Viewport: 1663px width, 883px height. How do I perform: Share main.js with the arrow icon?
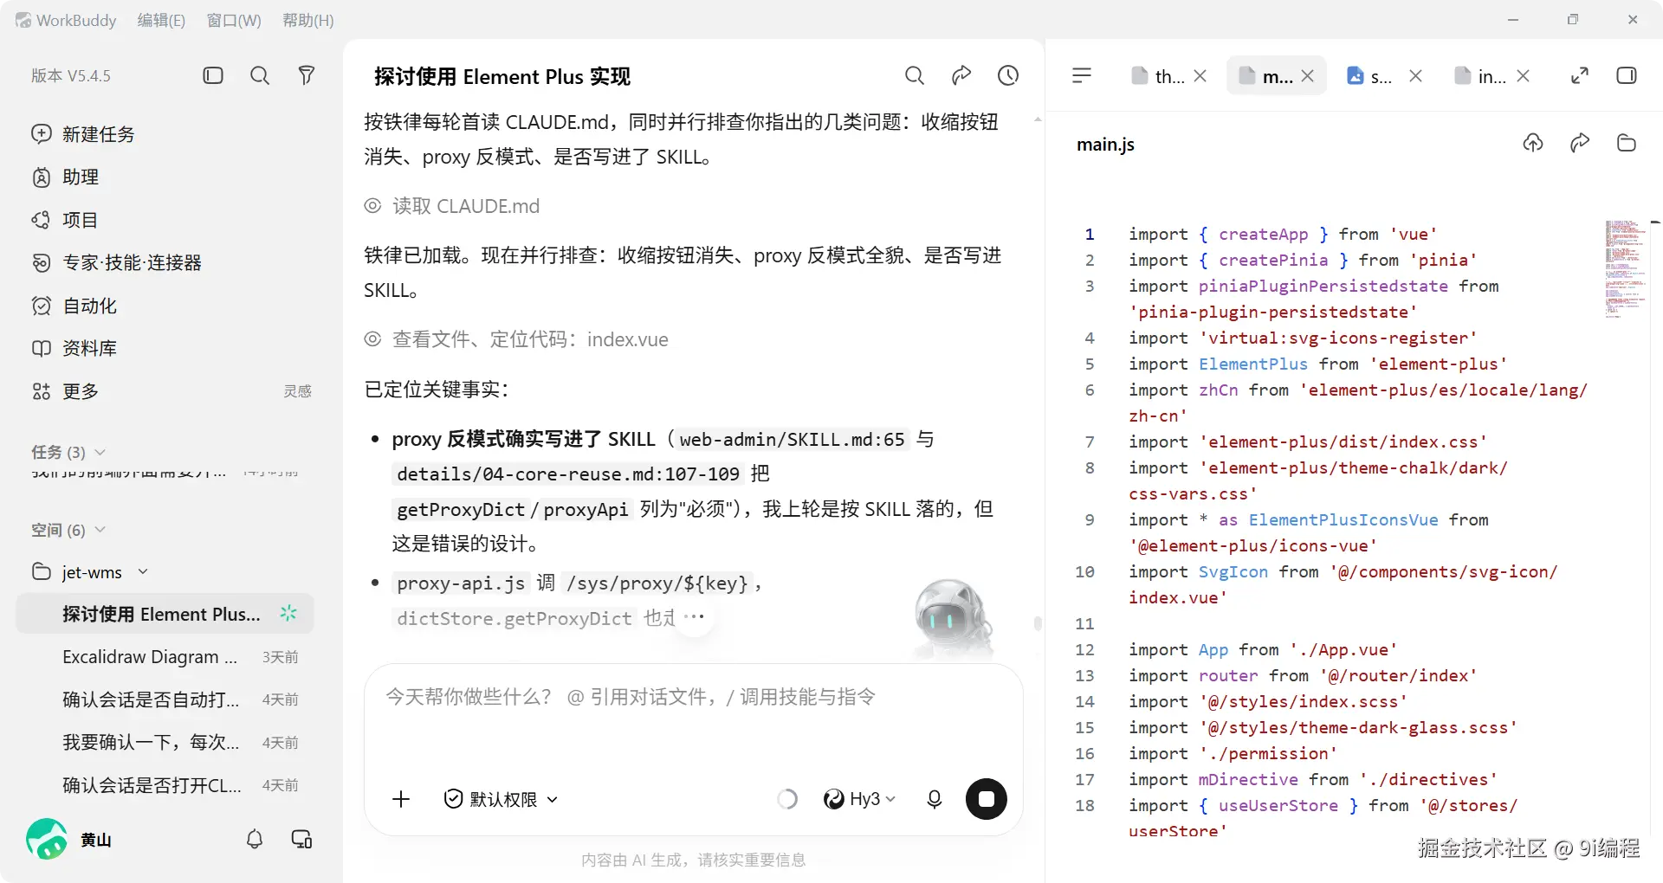pos(1580,143)
